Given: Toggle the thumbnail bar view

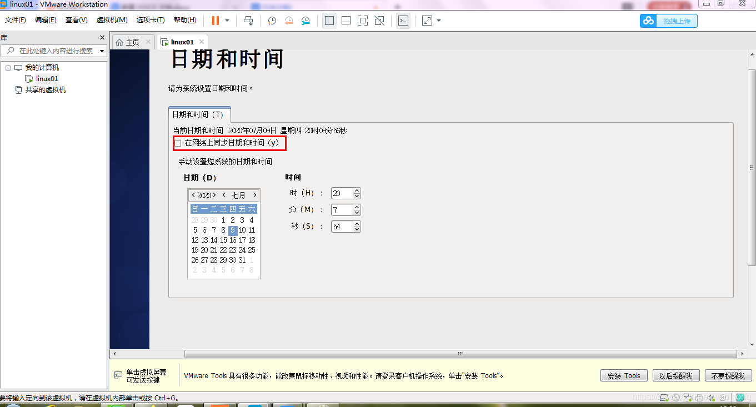Looking at the screenshot, I should 346,21.
